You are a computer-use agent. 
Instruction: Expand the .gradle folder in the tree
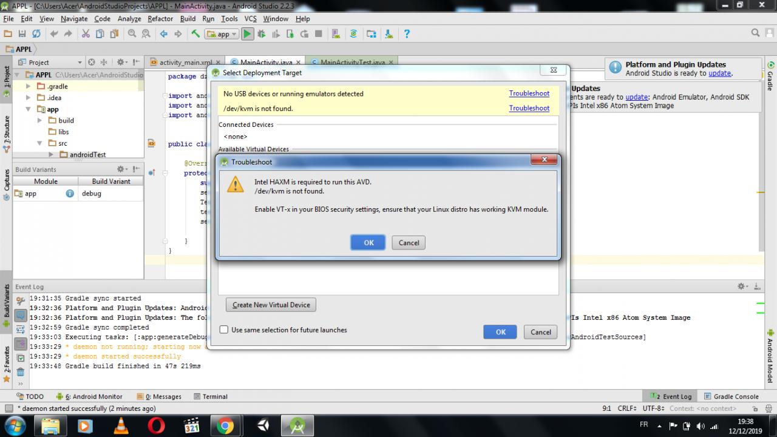[x=28, y=86]
